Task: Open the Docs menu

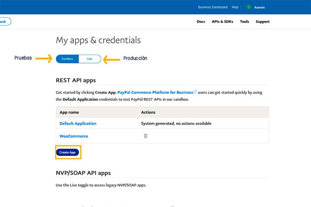Action: pos(201,21)
